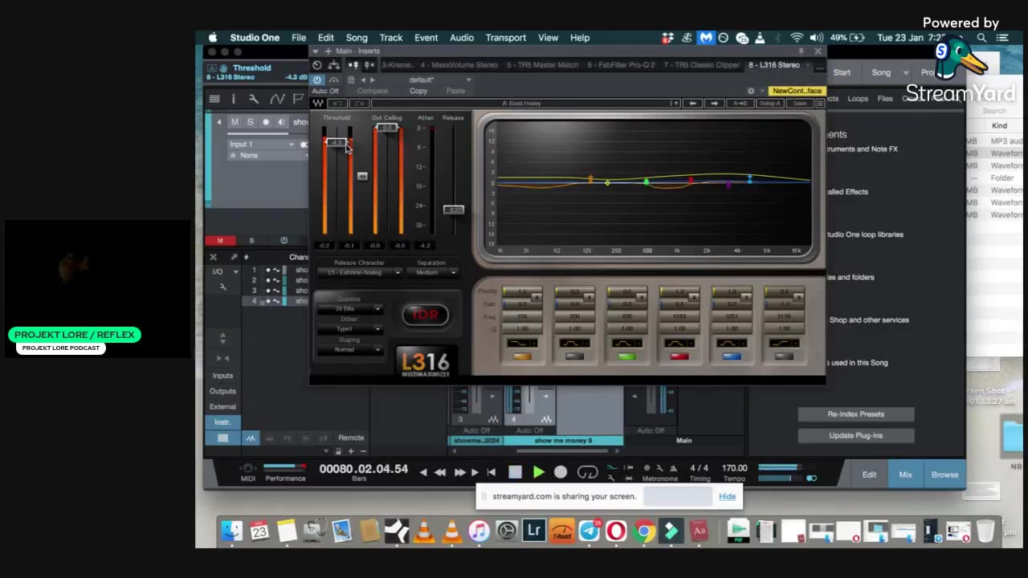Open the A: Bass Heavy preset menu
This screenshot has height=578, width=1028.
click(x=525, y=104)
